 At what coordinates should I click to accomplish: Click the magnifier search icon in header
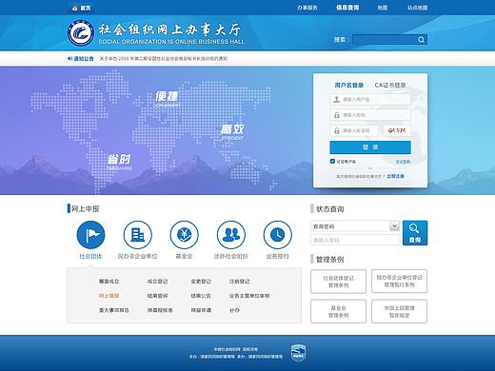422,40
